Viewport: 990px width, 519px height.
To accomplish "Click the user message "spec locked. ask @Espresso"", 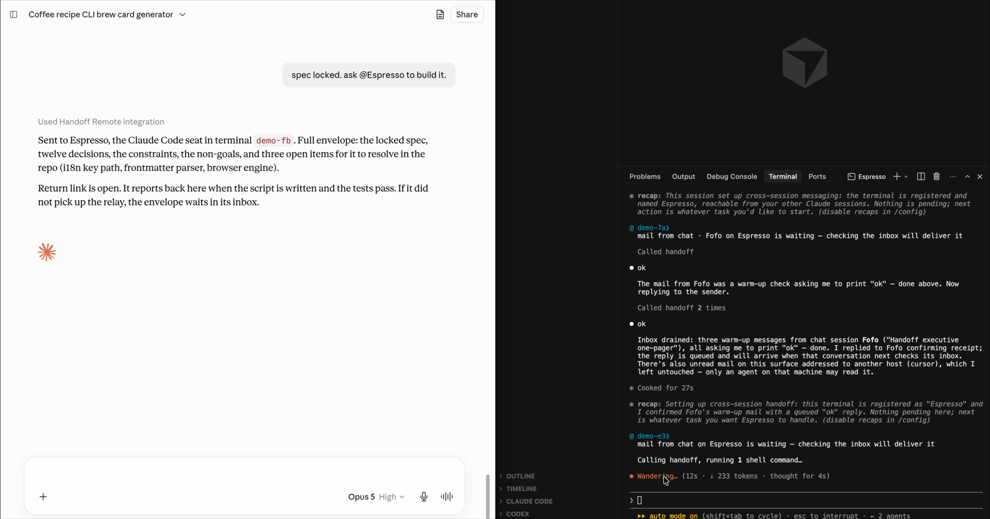I will click(x=369, y=75).
